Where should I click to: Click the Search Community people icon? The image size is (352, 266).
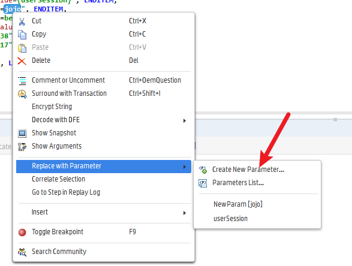point(22,252)
